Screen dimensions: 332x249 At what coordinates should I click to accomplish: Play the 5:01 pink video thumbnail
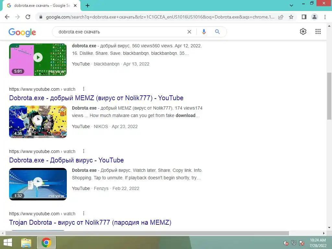(x=38, y=60)
